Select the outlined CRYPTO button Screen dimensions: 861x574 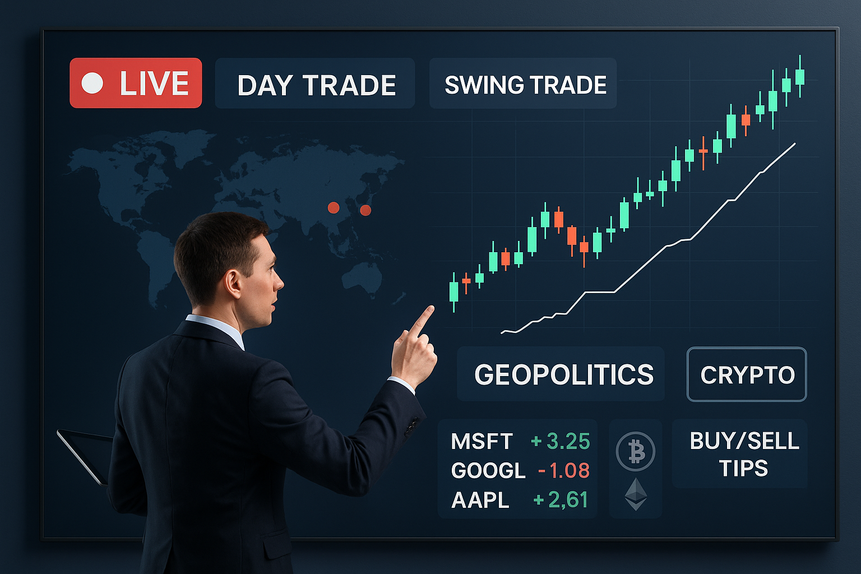[747, 374]
